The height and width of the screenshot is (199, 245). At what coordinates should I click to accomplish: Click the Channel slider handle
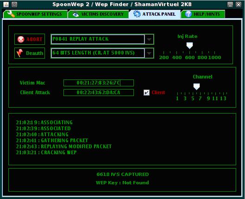(196, 87)
